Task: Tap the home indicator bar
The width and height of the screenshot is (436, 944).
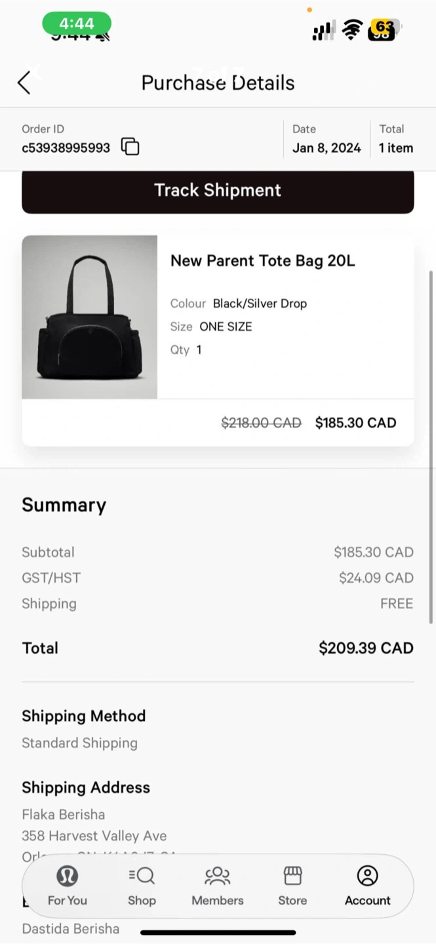Action: click(218, 932)
